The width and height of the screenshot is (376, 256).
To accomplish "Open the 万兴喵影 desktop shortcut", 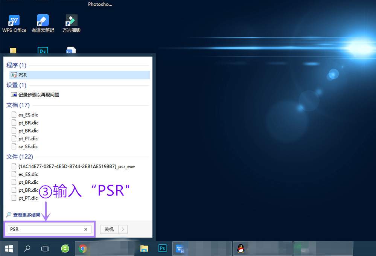I will tap(72, 23).
